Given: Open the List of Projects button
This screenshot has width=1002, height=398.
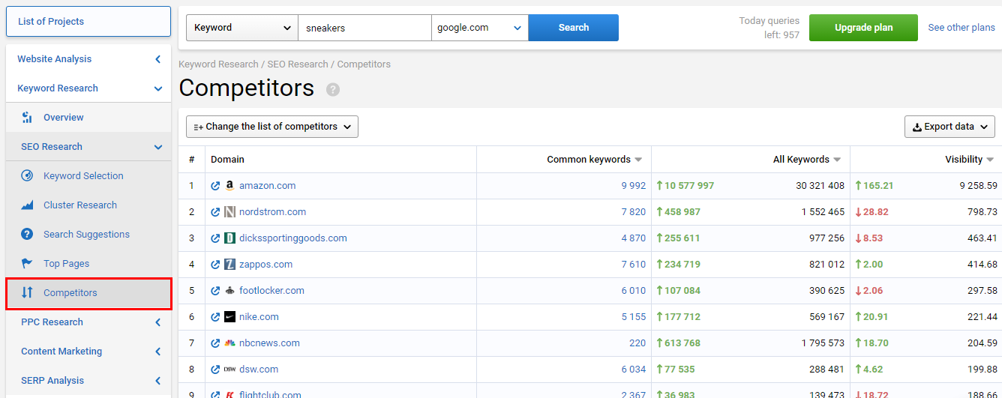Looking at the screenshot, I should (x=88, y=22).
